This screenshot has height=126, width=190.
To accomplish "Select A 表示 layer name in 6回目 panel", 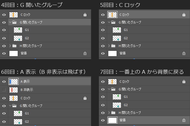I will point(25,82).
